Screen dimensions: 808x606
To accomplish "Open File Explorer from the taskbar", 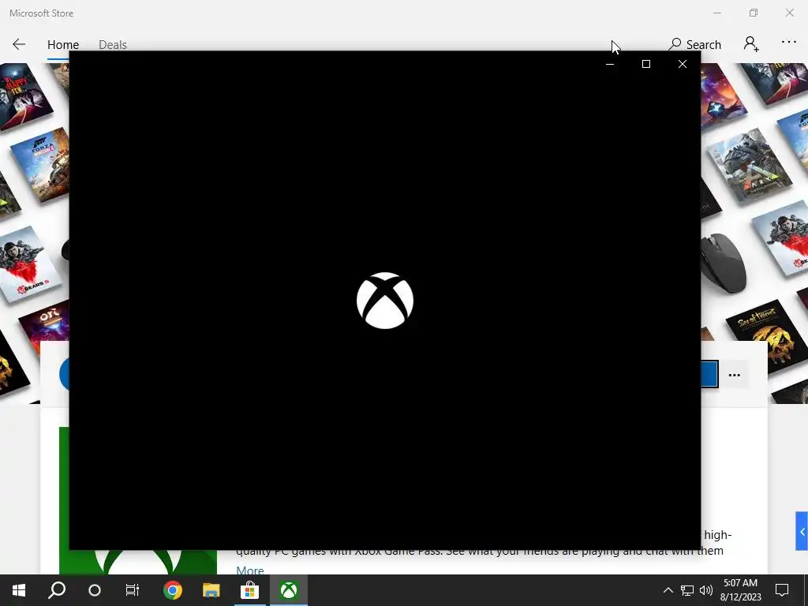I will [211, 590].
